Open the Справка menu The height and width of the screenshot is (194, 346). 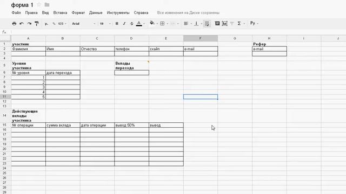tap(141, 13)
